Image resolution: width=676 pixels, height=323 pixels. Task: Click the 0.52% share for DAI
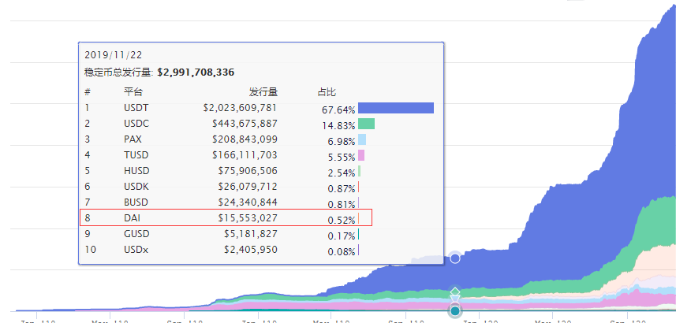click(342, 220)
